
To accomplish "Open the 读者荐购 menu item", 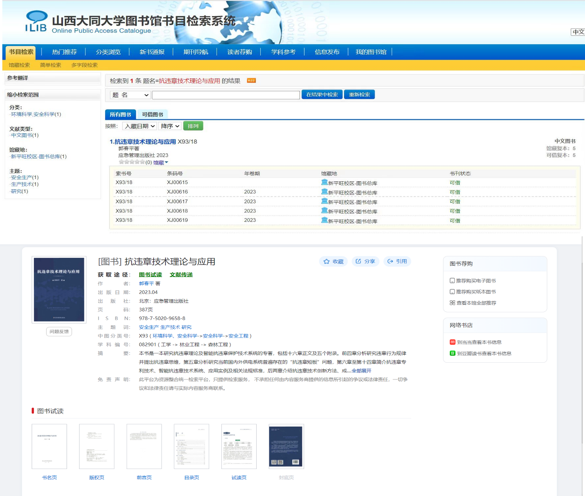I will point(239,52).
